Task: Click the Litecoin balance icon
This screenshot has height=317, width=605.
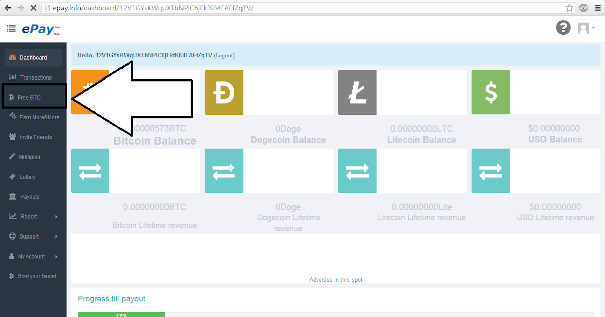Action: point(357,92)
